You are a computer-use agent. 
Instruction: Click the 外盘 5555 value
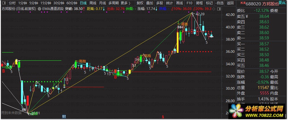(264, 93)
